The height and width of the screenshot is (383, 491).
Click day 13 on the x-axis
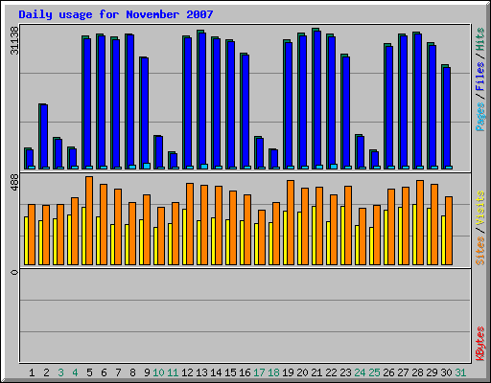[x=201, y=372]
